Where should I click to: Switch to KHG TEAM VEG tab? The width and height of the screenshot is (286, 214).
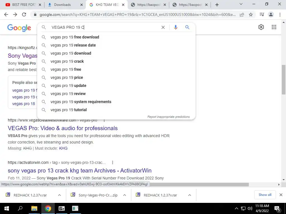107,5
